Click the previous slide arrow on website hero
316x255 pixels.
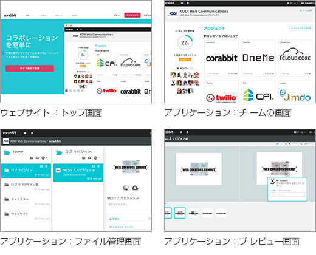3,53
